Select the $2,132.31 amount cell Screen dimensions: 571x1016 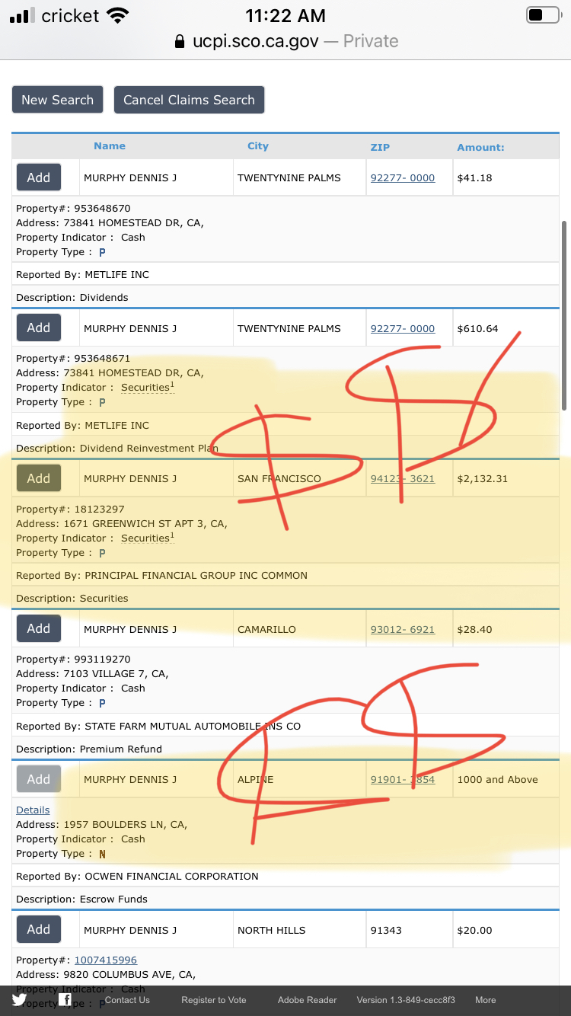pyautogui.click(x=506, y=478)
